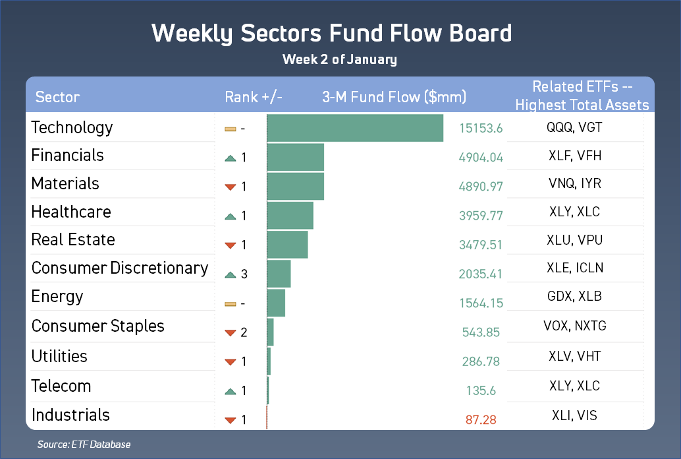Click the green up arrow in Healthcare row
The height and width of the screenshot is (459, 681).
230,216
